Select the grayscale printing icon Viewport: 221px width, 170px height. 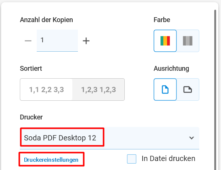pyautogui.click(x=188, y=41)
